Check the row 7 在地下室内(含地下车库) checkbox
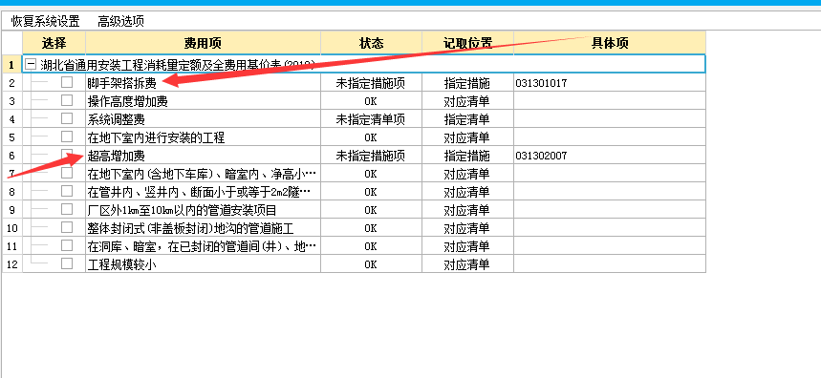This screenshot has width=821, height=378. (67, 173)
